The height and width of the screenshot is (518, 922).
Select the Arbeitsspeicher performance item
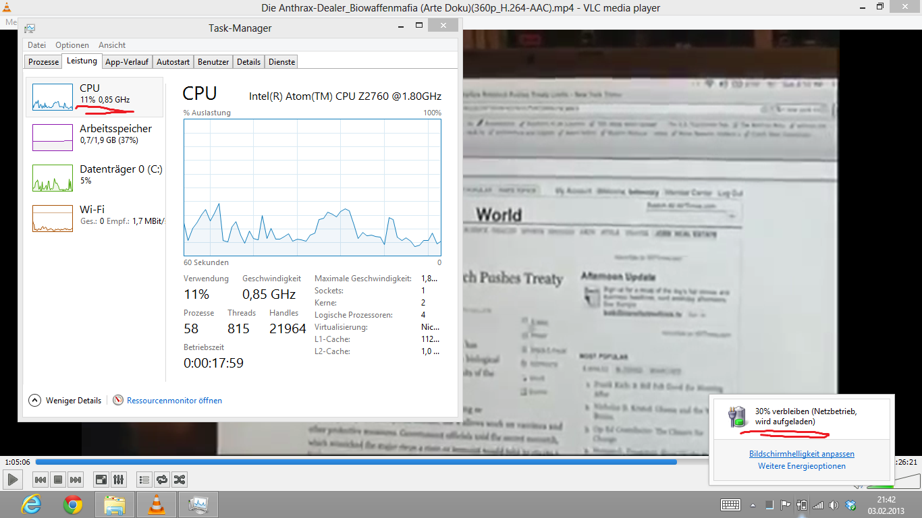coord(94,138)
